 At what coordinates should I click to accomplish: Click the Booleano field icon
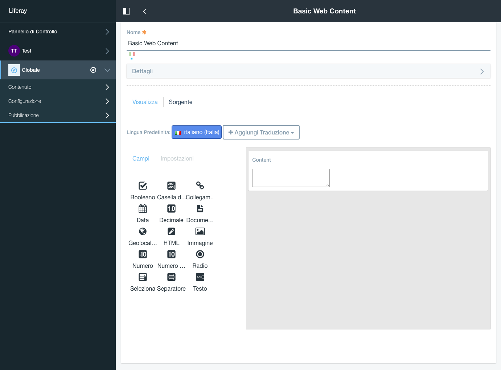click(143, 186)
